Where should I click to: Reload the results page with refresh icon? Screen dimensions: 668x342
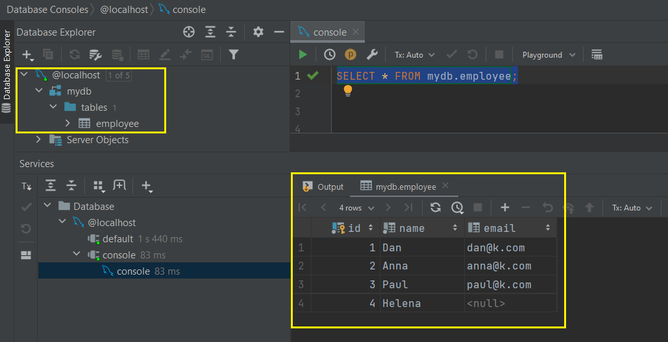(x=436, y=207)
